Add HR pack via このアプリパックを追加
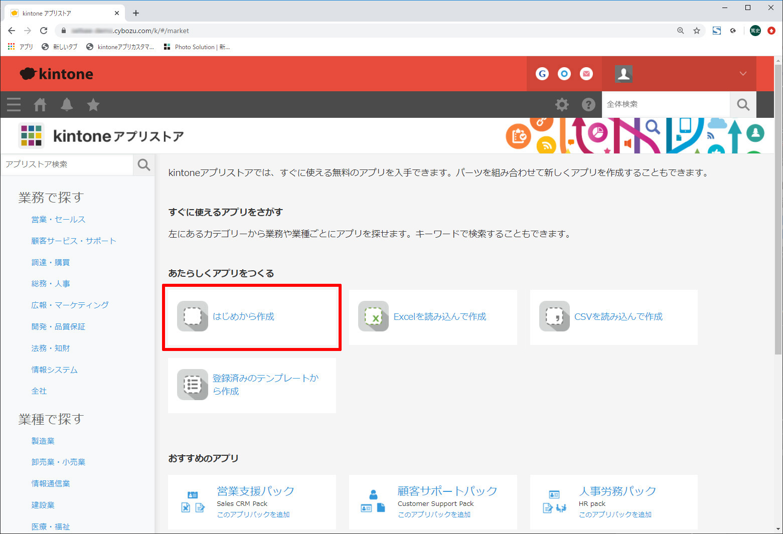 615,514
